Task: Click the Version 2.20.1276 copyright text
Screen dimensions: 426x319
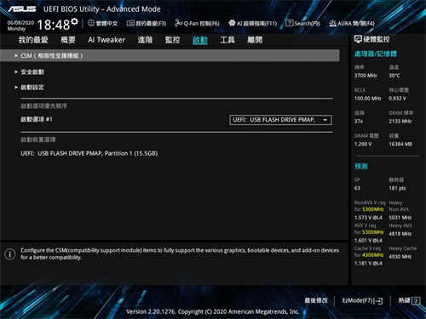Action: [212, 311]
